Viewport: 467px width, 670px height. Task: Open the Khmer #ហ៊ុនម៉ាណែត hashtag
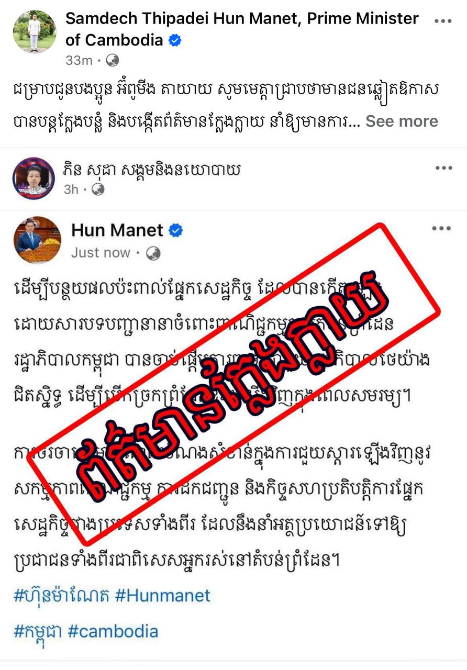click(61, 596)
